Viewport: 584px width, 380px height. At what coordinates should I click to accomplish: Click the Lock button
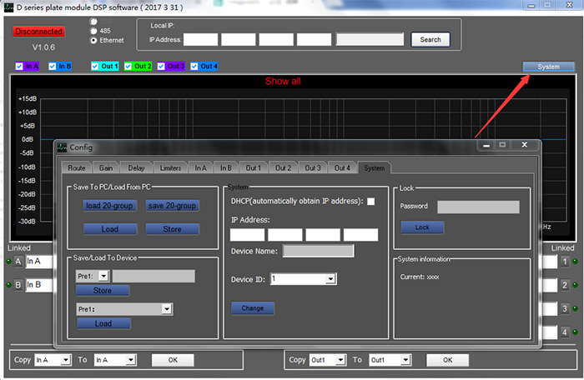coord(422,227)
